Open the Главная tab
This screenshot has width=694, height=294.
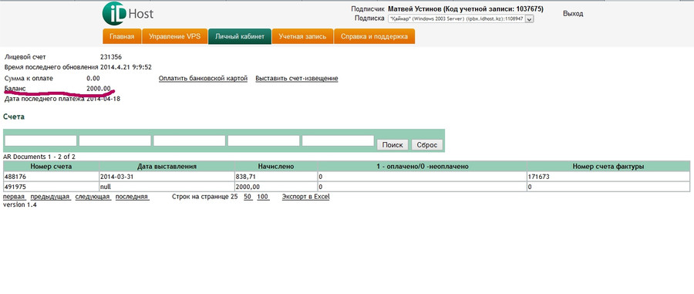(x=122, y=36)
